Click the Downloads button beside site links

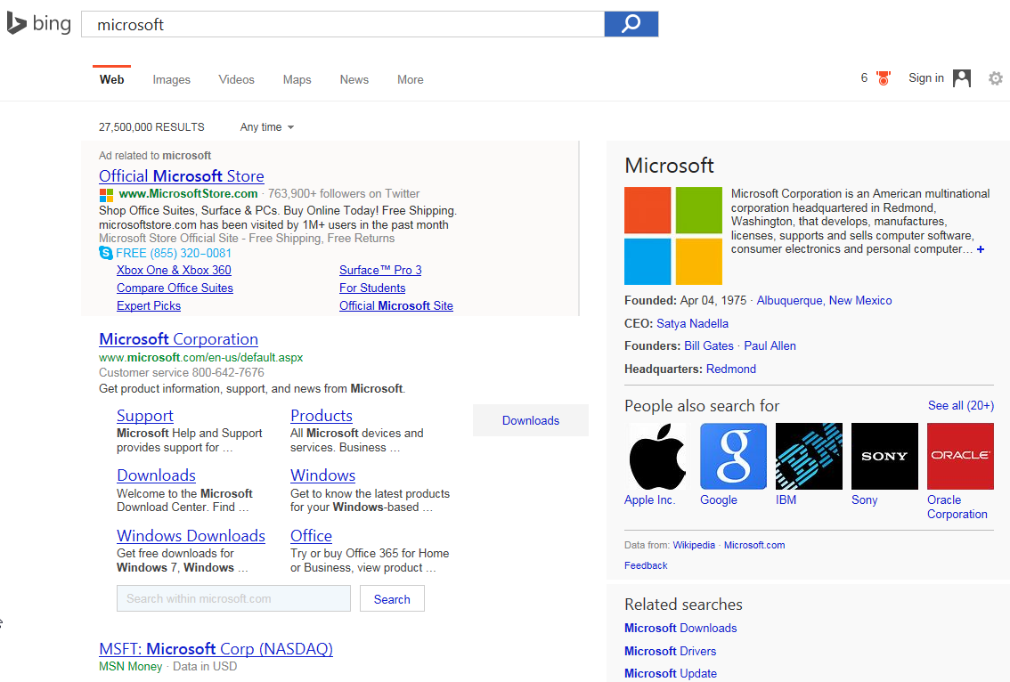(x=531, y=420)
